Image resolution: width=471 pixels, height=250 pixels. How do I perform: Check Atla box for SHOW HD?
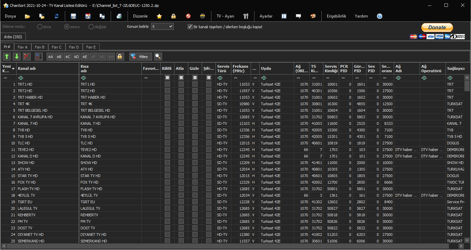(x=181, y=163)
